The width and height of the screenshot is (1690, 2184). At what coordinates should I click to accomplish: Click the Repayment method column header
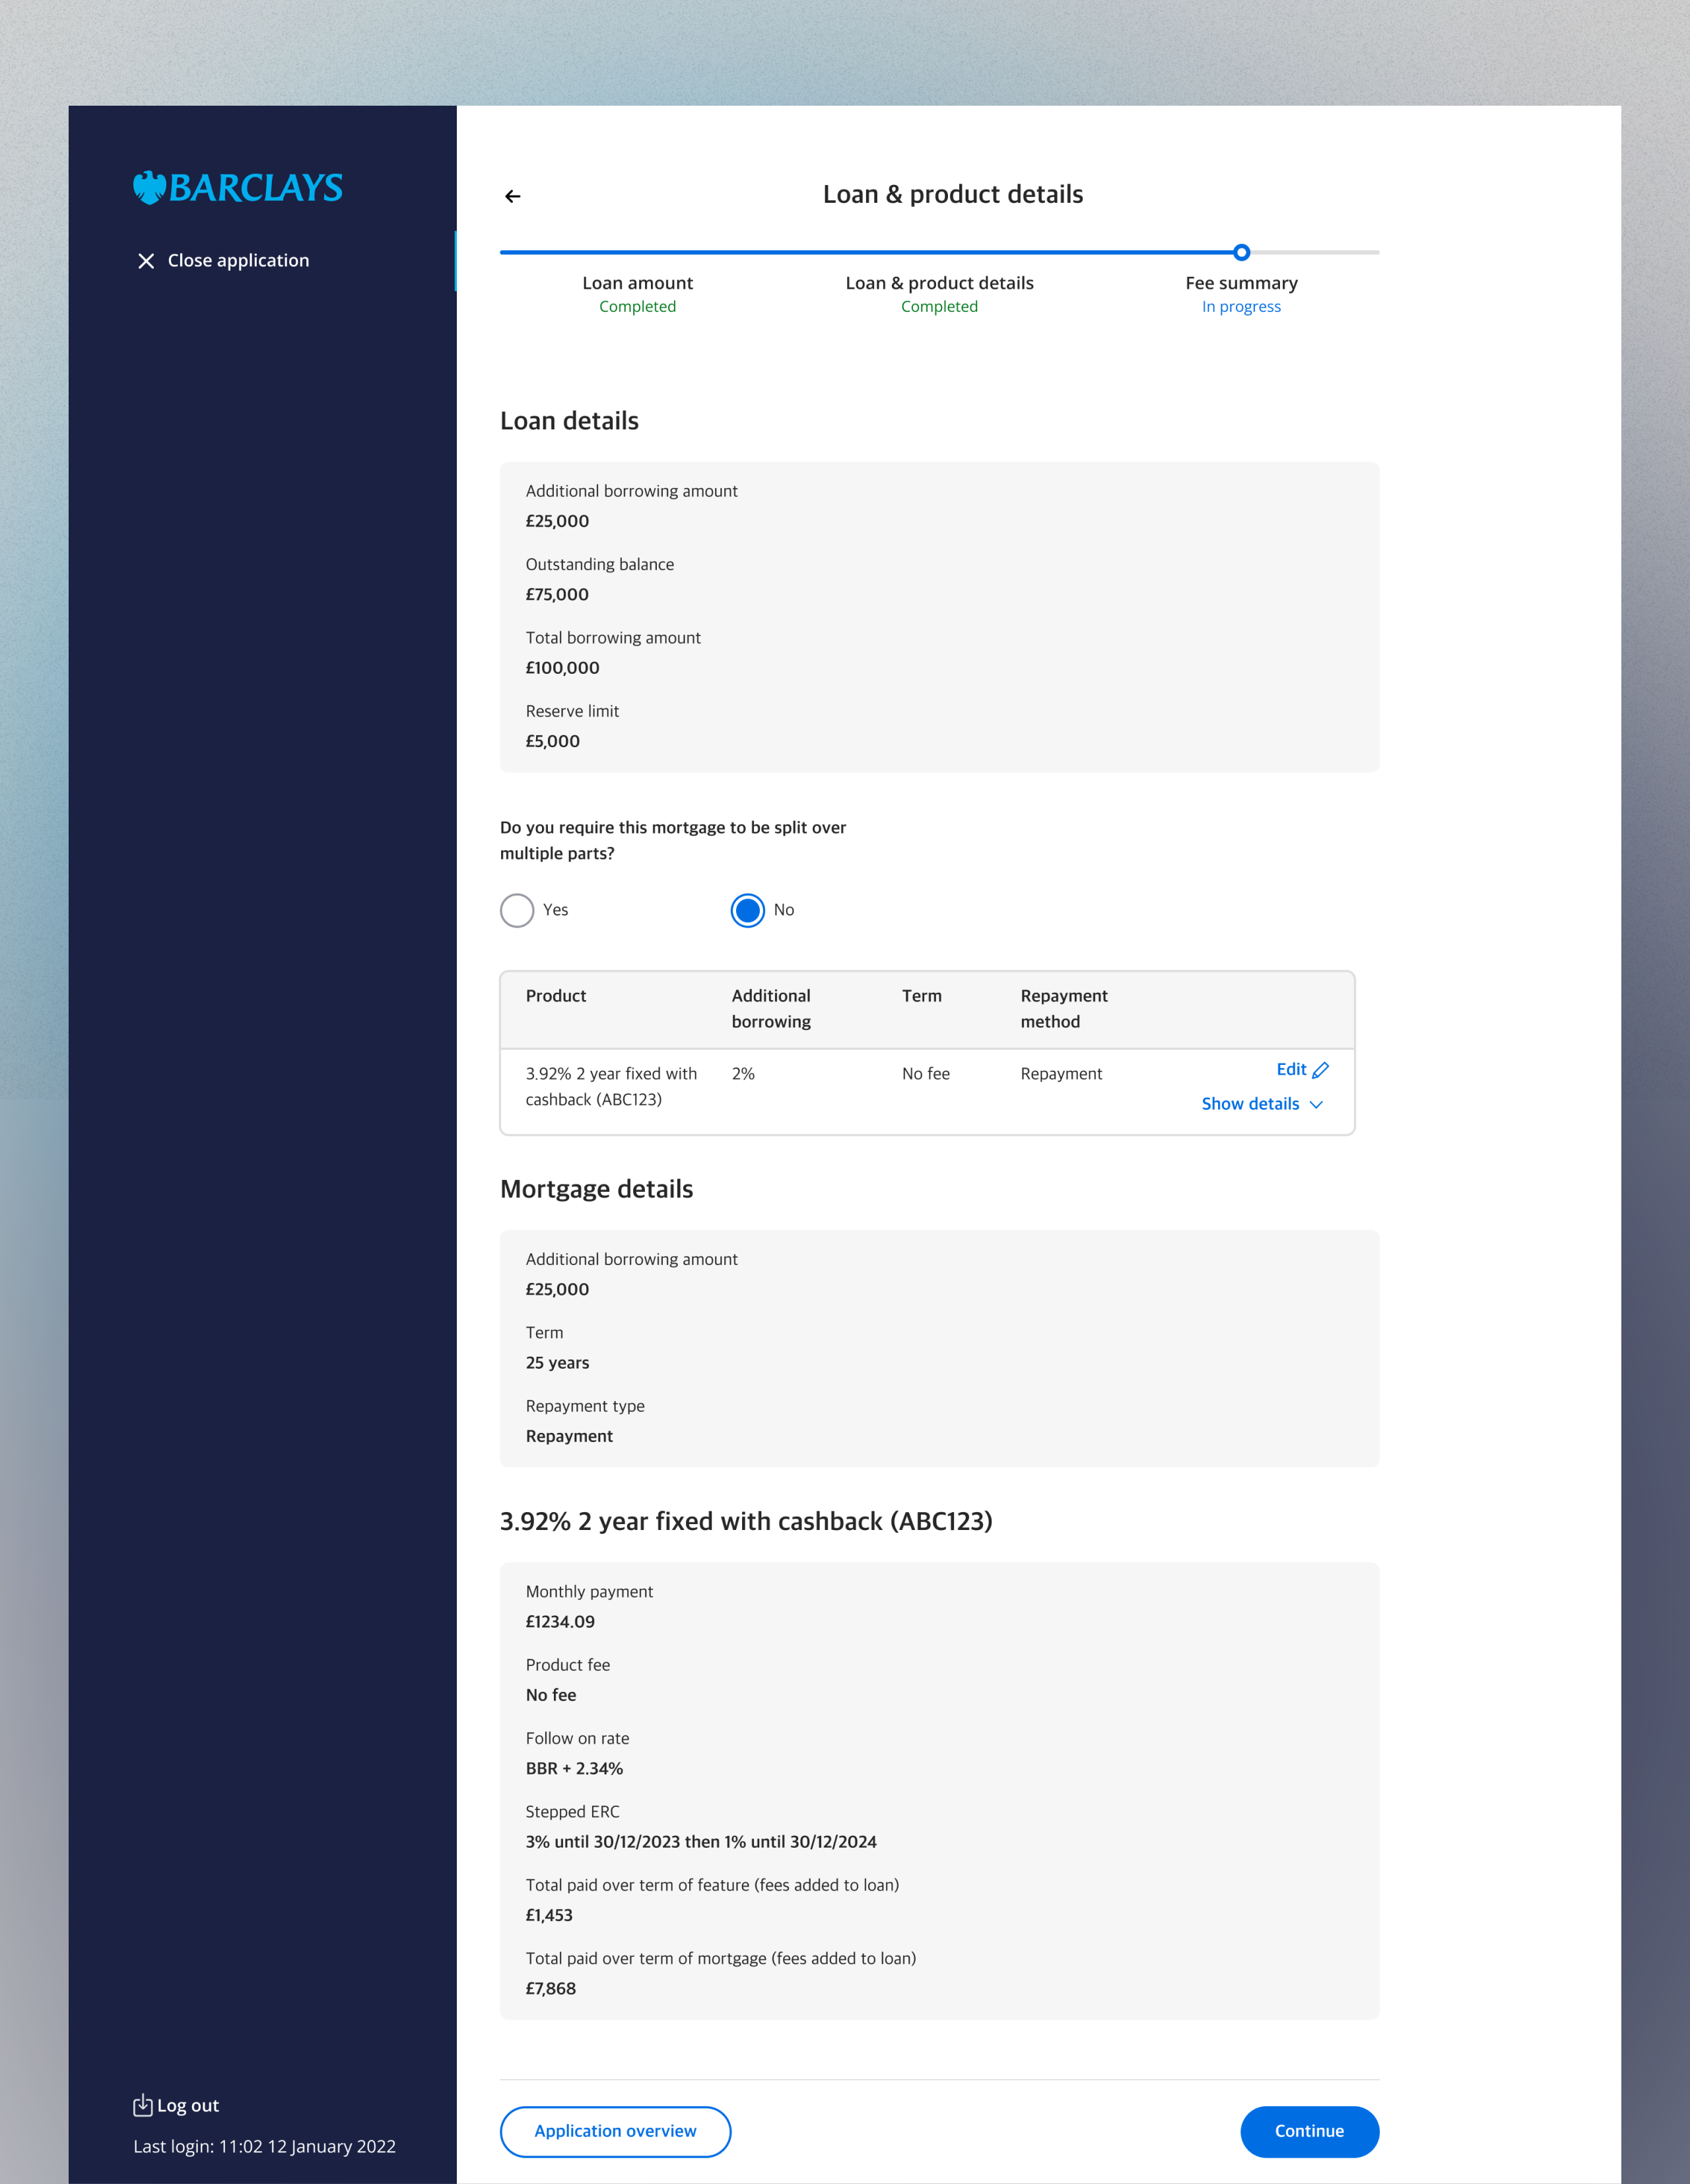1064,1008
